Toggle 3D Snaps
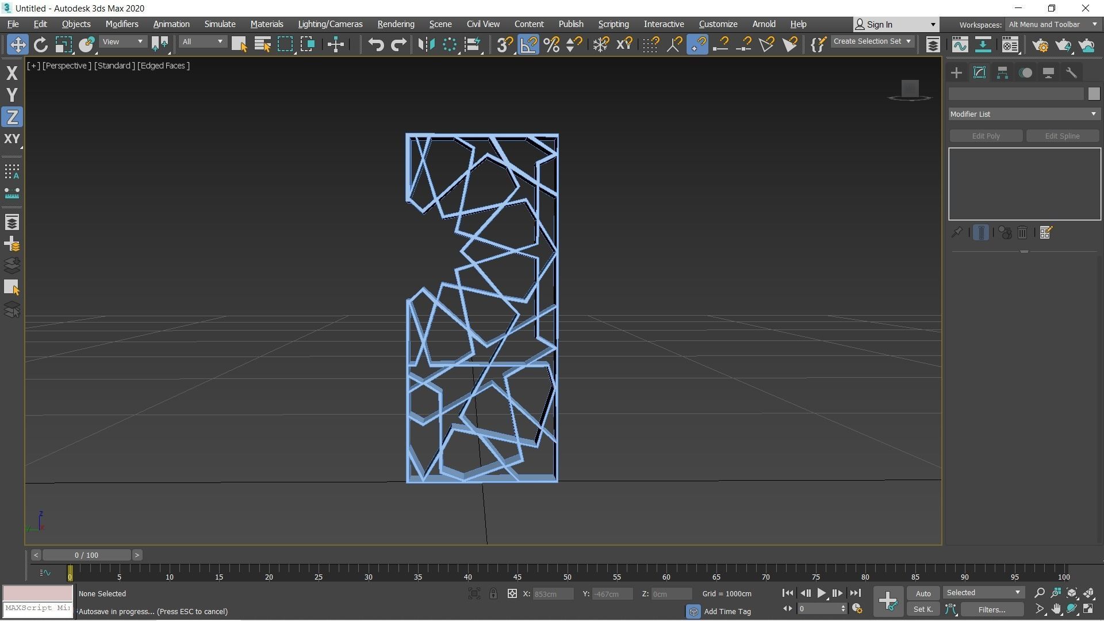 tap(504, 44)
